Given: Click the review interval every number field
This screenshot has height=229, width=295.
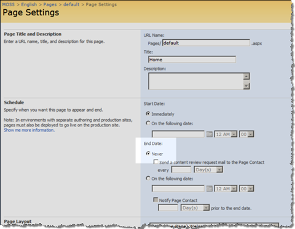Looking at the screenshot, I should click(x=181, y=169).
